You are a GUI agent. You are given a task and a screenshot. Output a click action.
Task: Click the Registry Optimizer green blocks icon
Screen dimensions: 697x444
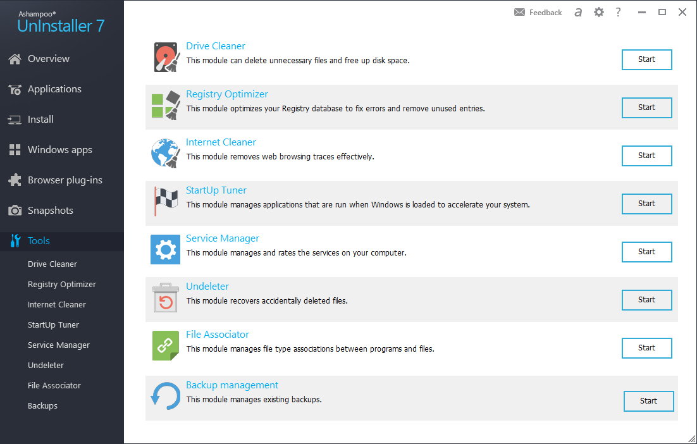166,106
